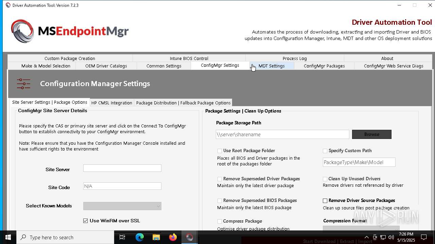
Task: Enable Use Root Package Folder option
Action: [x=220, y=151]
